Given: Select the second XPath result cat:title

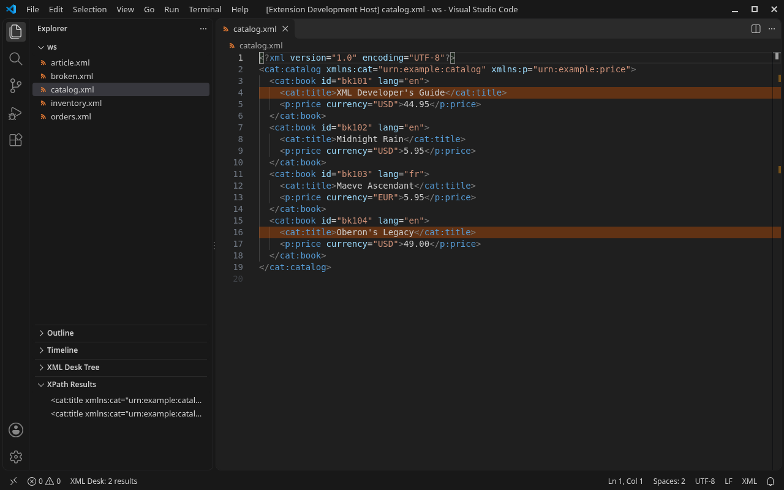Looking at the screenshot, I should [x=121, y=413].
